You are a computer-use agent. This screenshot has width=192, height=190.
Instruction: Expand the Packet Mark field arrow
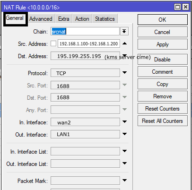coord(124,180)
